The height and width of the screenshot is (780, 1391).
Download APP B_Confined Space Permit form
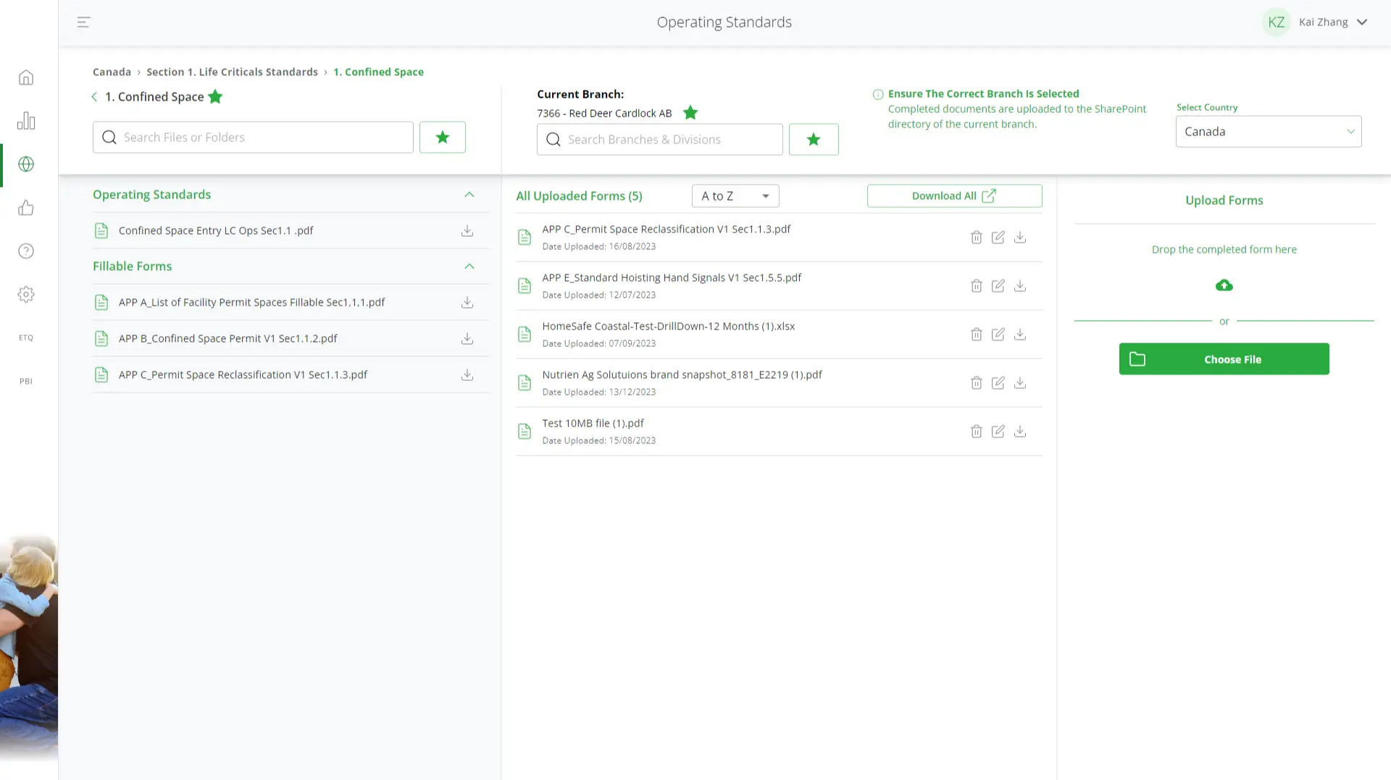tap(467, 339)
